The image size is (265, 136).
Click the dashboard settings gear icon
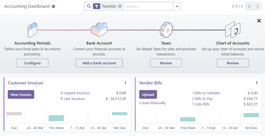53,6
